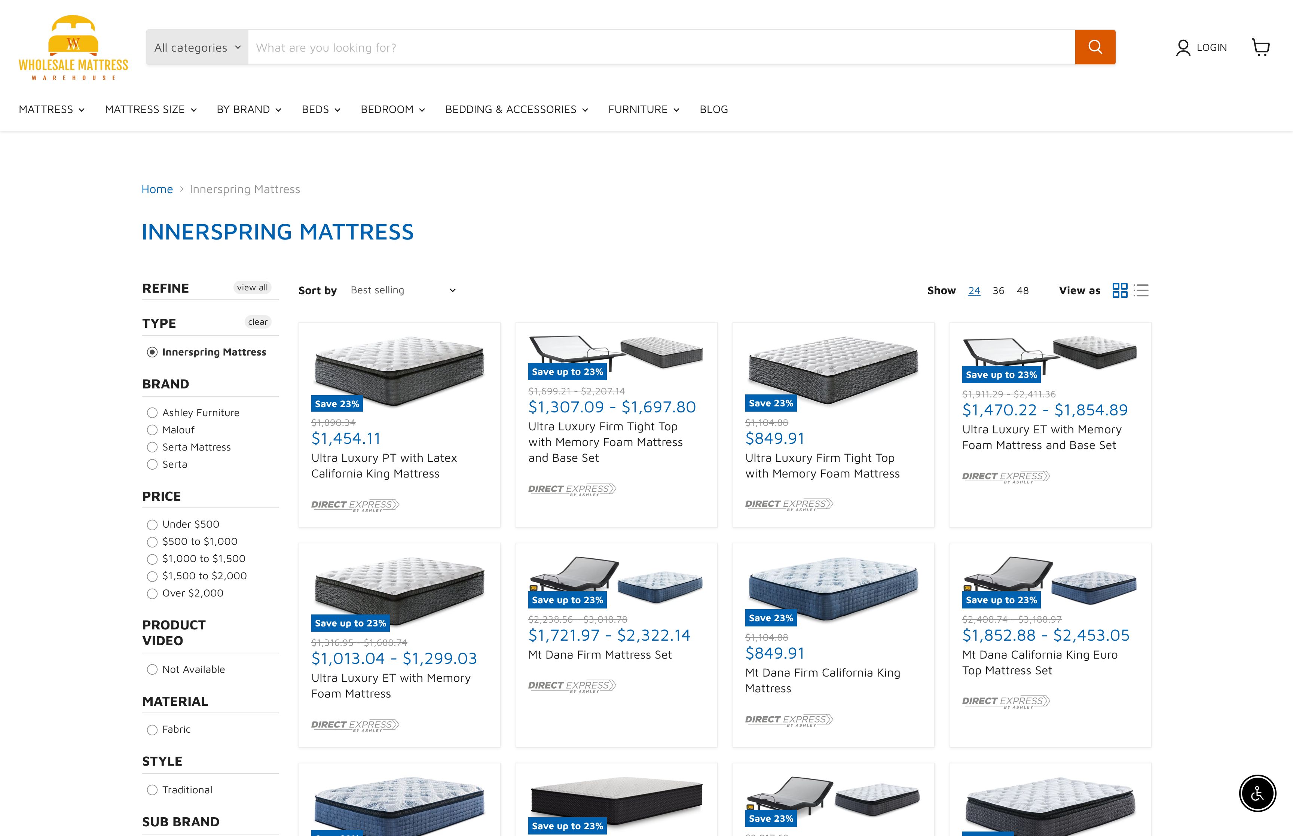1293x836 pixels.
Task: Open the All categories dropdown
Action: click(x=196, y=47)
